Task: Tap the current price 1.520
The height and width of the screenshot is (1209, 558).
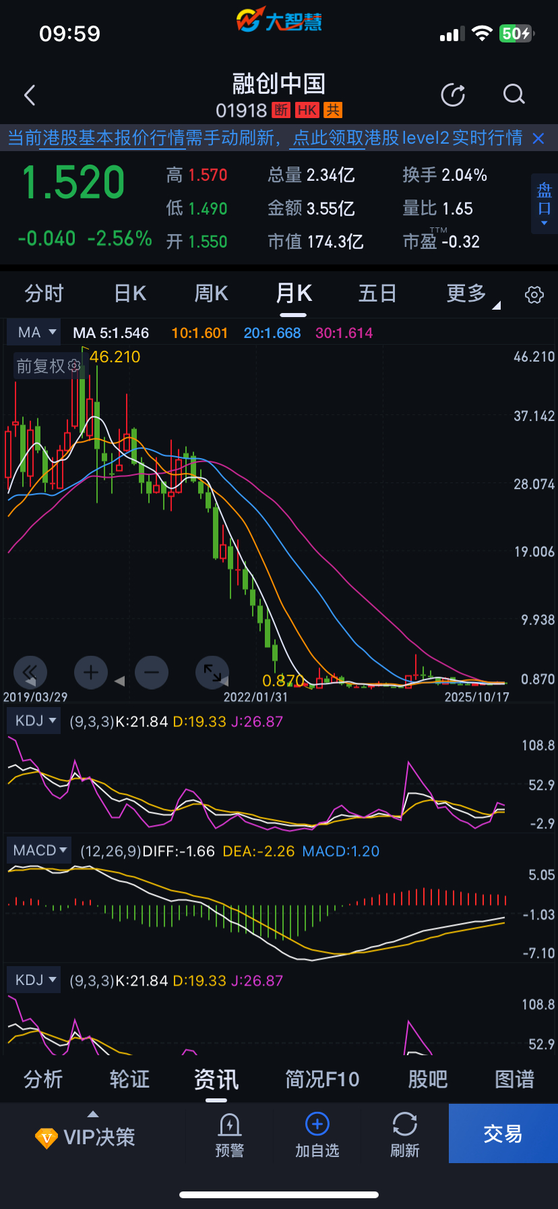Action: (x=73, y=183)
